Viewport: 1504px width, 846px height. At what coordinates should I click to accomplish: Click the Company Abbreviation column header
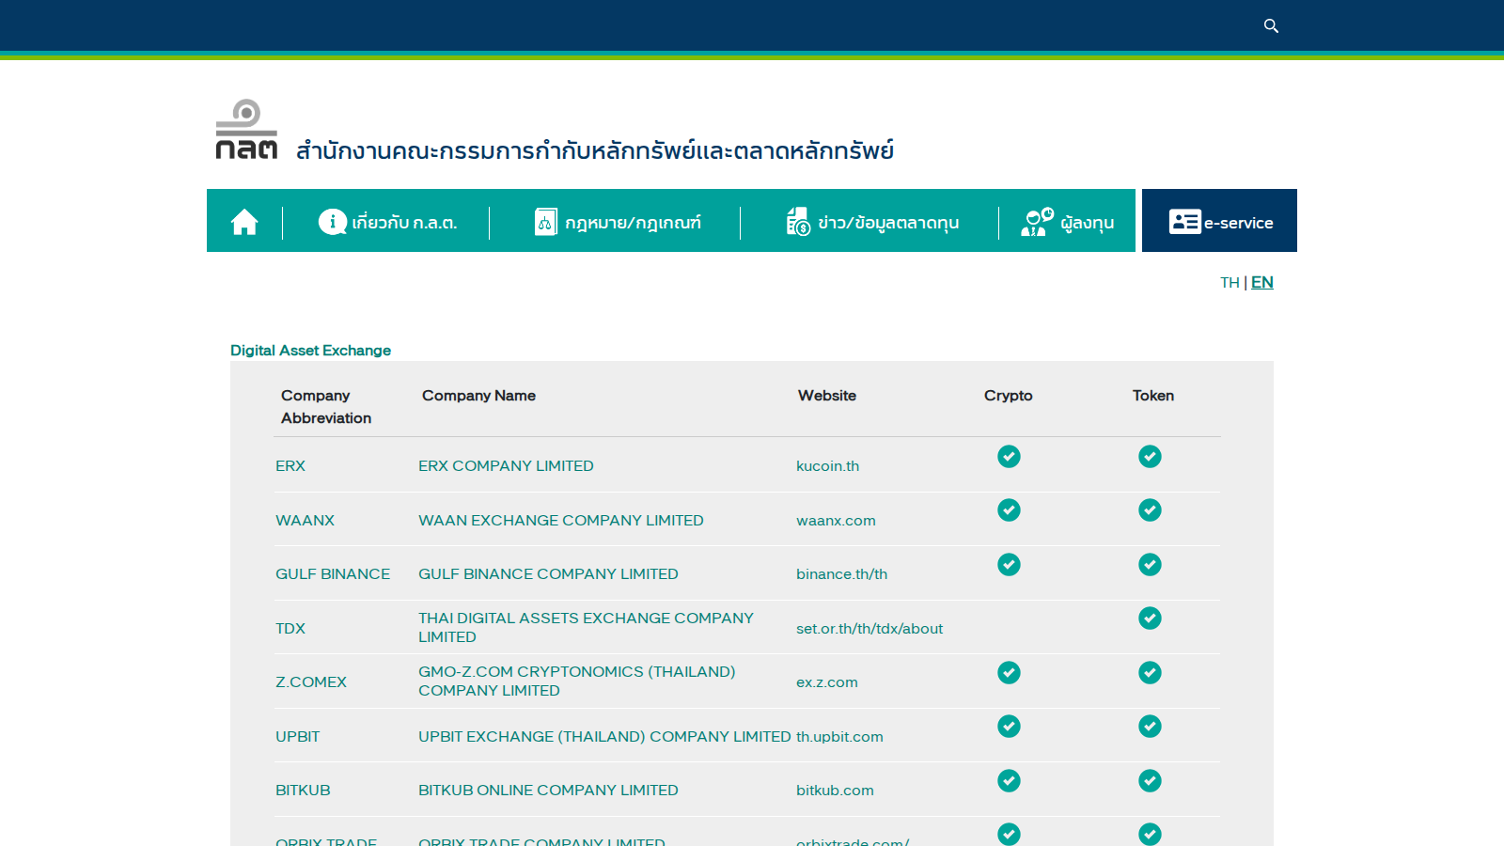pyautogui.click(x=326, y=407)
